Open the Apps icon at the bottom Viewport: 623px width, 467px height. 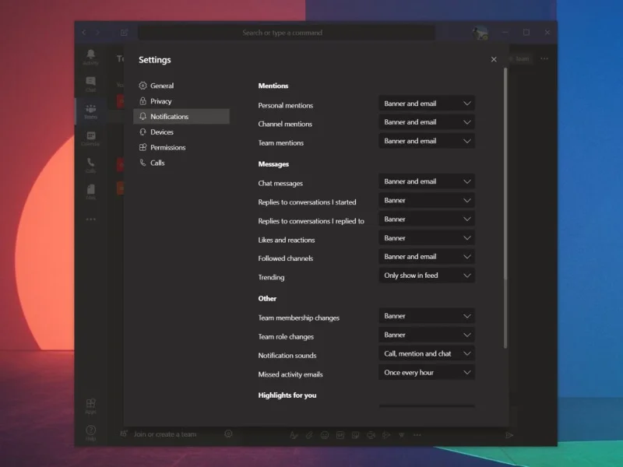click(90, 404)
